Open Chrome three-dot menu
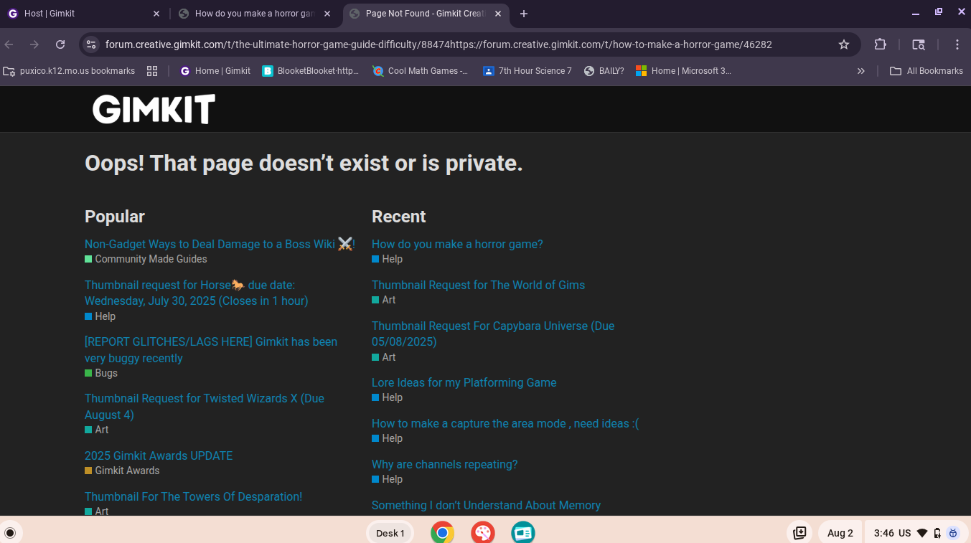971x543 pixels. pos(957,44)
